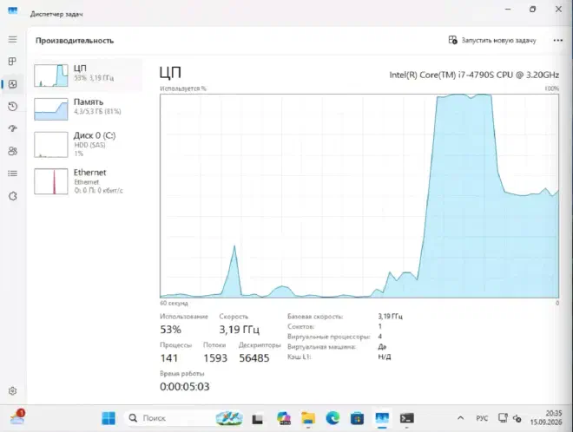Open the three-dot more options menu

click(557, 40)
